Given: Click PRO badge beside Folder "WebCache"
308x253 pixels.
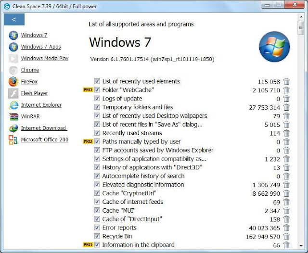Looking at the screenshot, I should (88, 89).
